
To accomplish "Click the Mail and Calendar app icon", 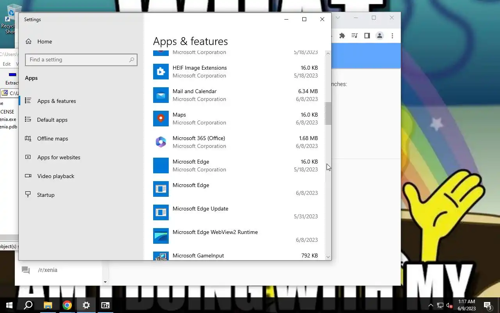I will click(161, 95).
